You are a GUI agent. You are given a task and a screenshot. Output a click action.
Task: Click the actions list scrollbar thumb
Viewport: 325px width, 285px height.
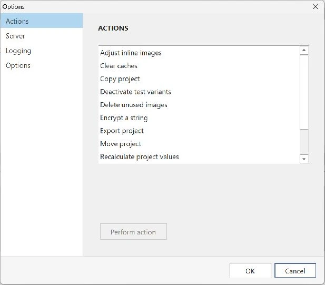coord(304,92)
